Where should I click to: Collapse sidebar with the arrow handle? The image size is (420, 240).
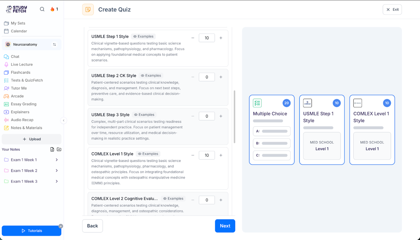click(64, 120)
